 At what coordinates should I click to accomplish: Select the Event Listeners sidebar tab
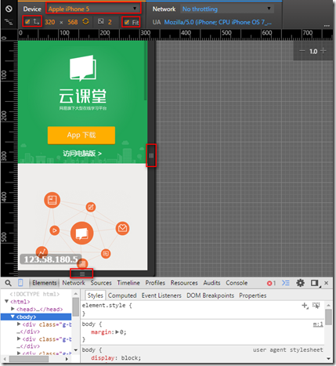161,295
